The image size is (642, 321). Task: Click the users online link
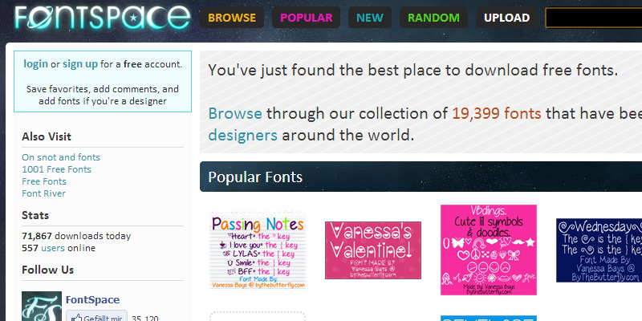pos(53,248)
